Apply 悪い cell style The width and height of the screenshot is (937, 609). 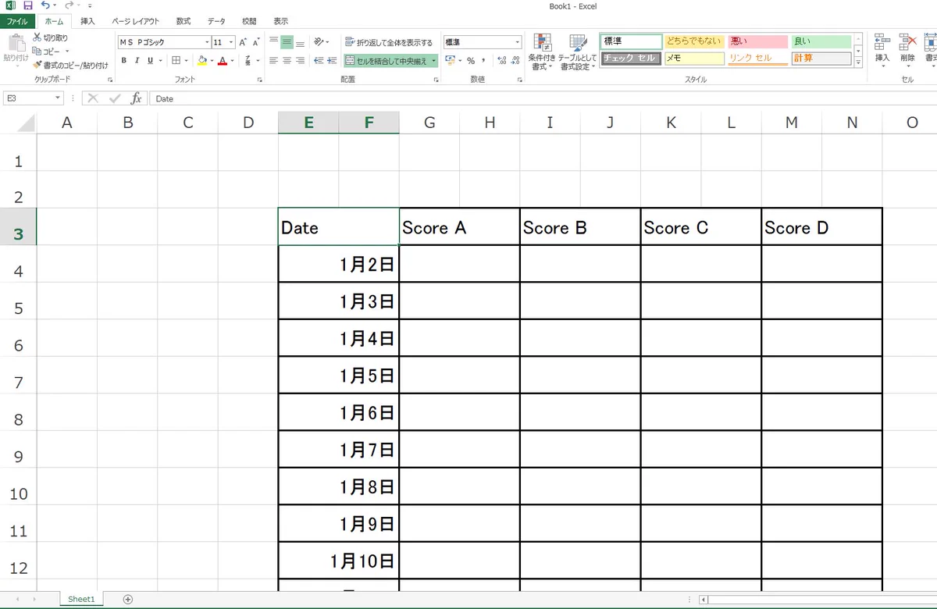click(x=757, y=41)
